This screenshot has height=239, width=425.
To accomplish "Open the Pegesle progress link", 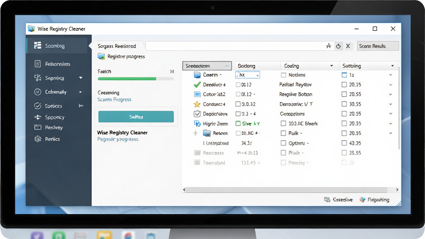I will [x=118, y=139].
